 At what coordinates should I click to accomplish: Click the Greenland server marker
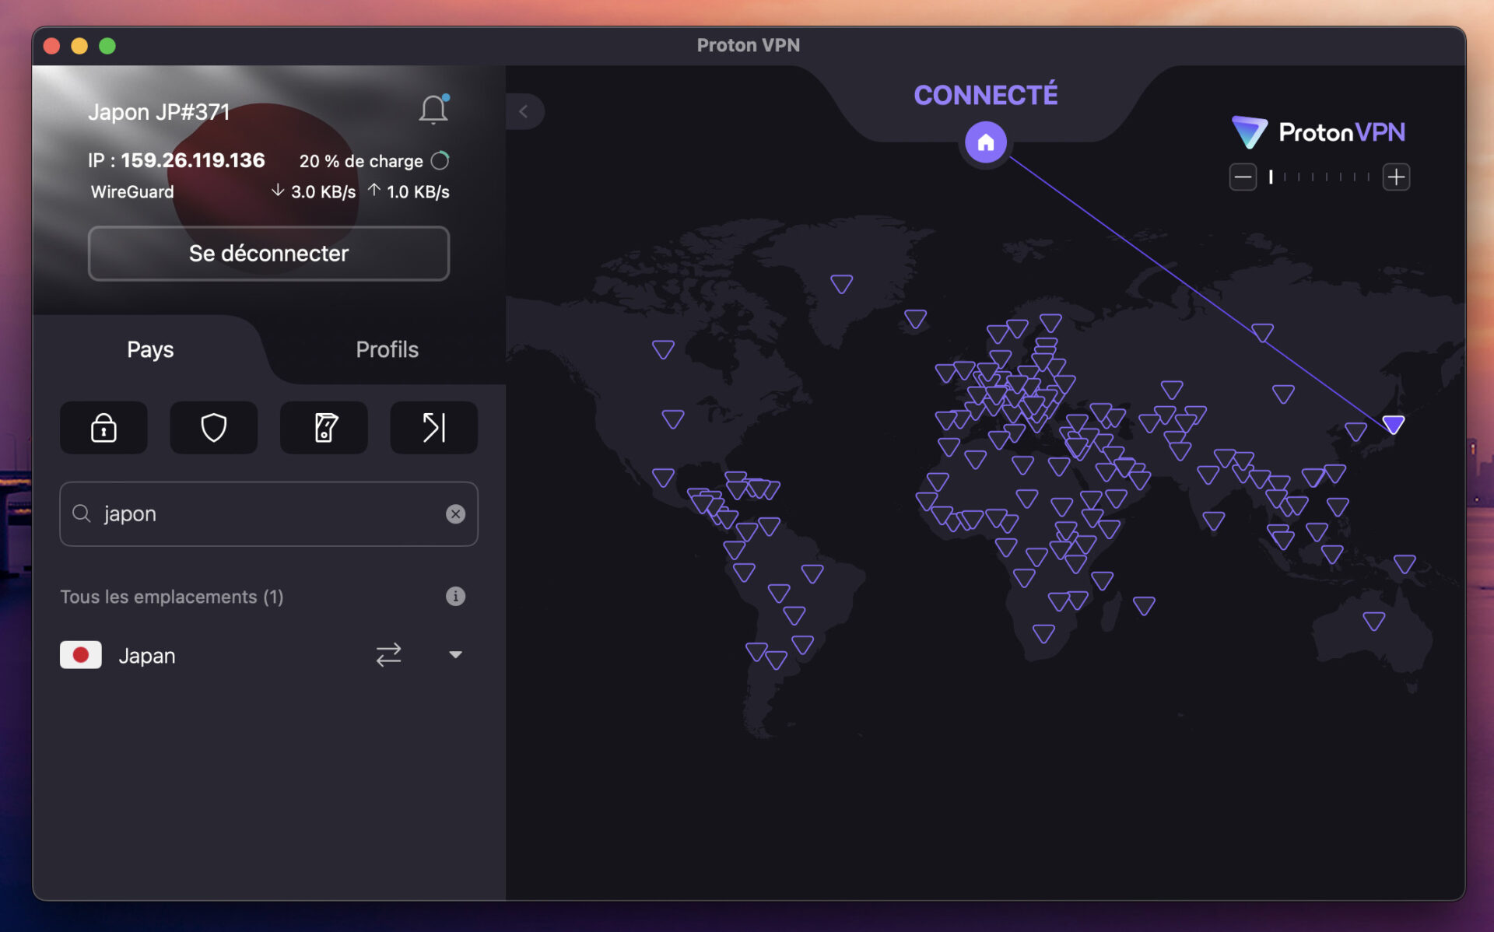(x=841, y=284)
